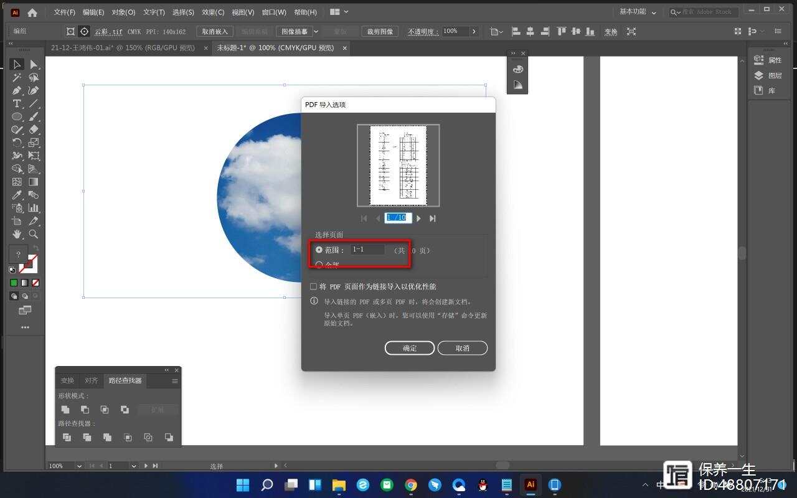This screenshot has height=498, width=797.
Task: Click the 取消嵌入 button
Action: pyautogui.click(x=215, y=31)
